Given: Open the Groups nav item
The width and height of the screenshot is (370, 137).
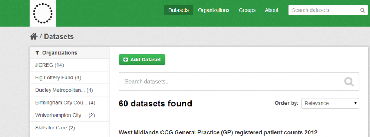Looking at the screenshot, I should coord(247,10).
